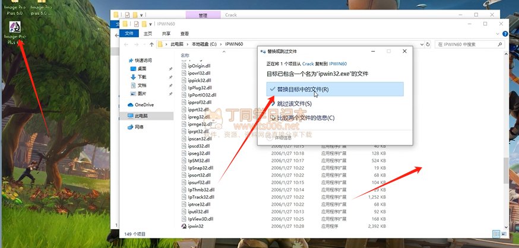
Task: Switch to the 共享 ribbon tab
Action: (x=166, y=33)
